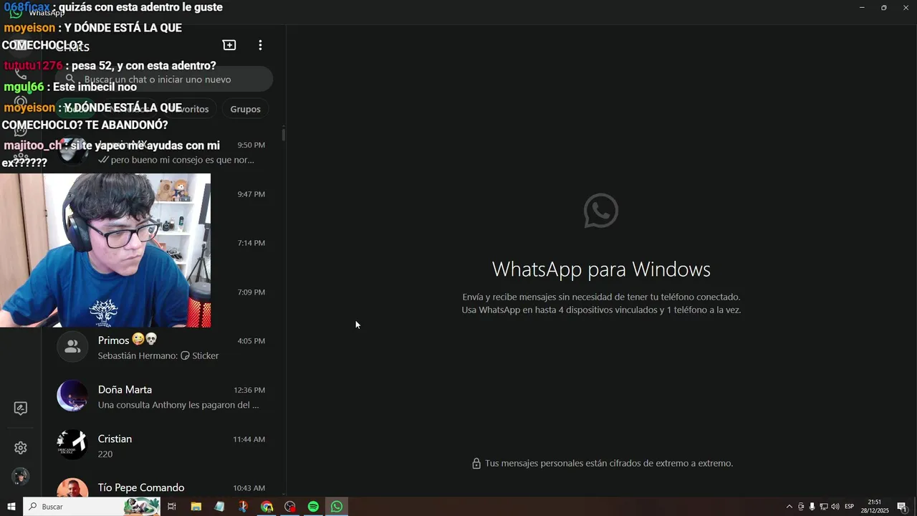Open the Doña Marta conversation
The width and height of the screenshot is (917, 516).
[x=162, y=396]
